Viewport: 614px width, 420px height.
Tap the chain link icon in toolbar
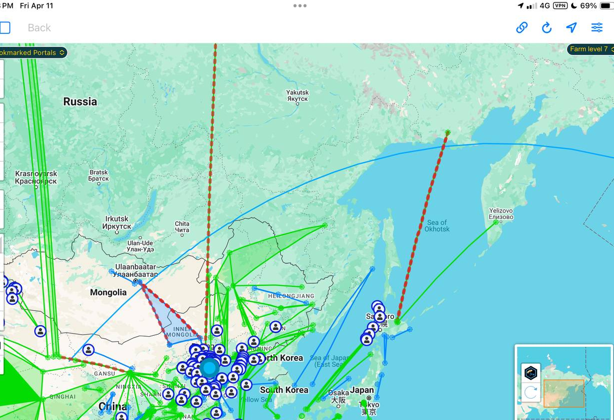(x=522, y=27)
